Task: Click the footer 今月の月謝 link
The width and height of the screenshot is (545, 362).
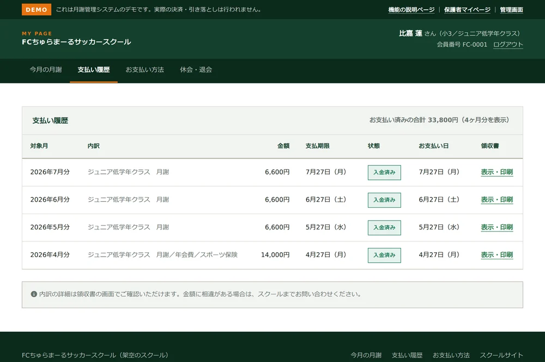Action: coord(366,355)
